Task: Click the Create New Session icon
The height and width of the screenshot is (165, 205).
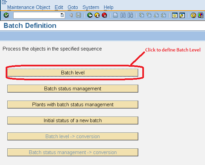Action: click(x=175, y=15)
